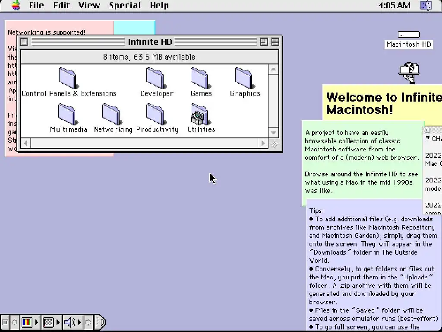Open the Edit menu
Viewport: 442px width, 332px height.
[x=61, y=5]
